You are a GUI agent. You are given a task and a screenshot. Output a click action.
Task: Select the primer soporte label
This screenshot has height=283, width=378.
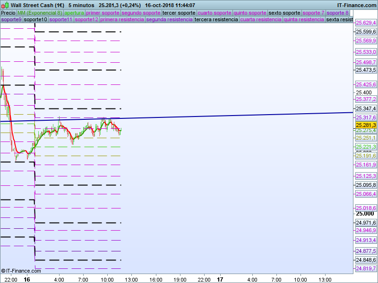103,13
